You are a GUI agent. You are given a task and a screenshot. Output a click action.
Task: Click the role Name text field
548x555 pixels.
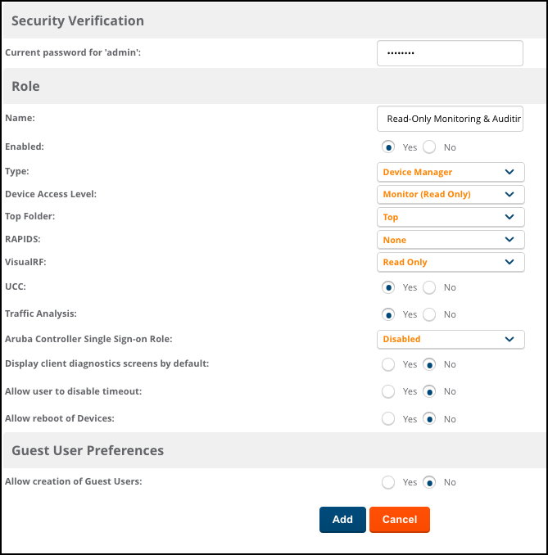coord(450,119)
